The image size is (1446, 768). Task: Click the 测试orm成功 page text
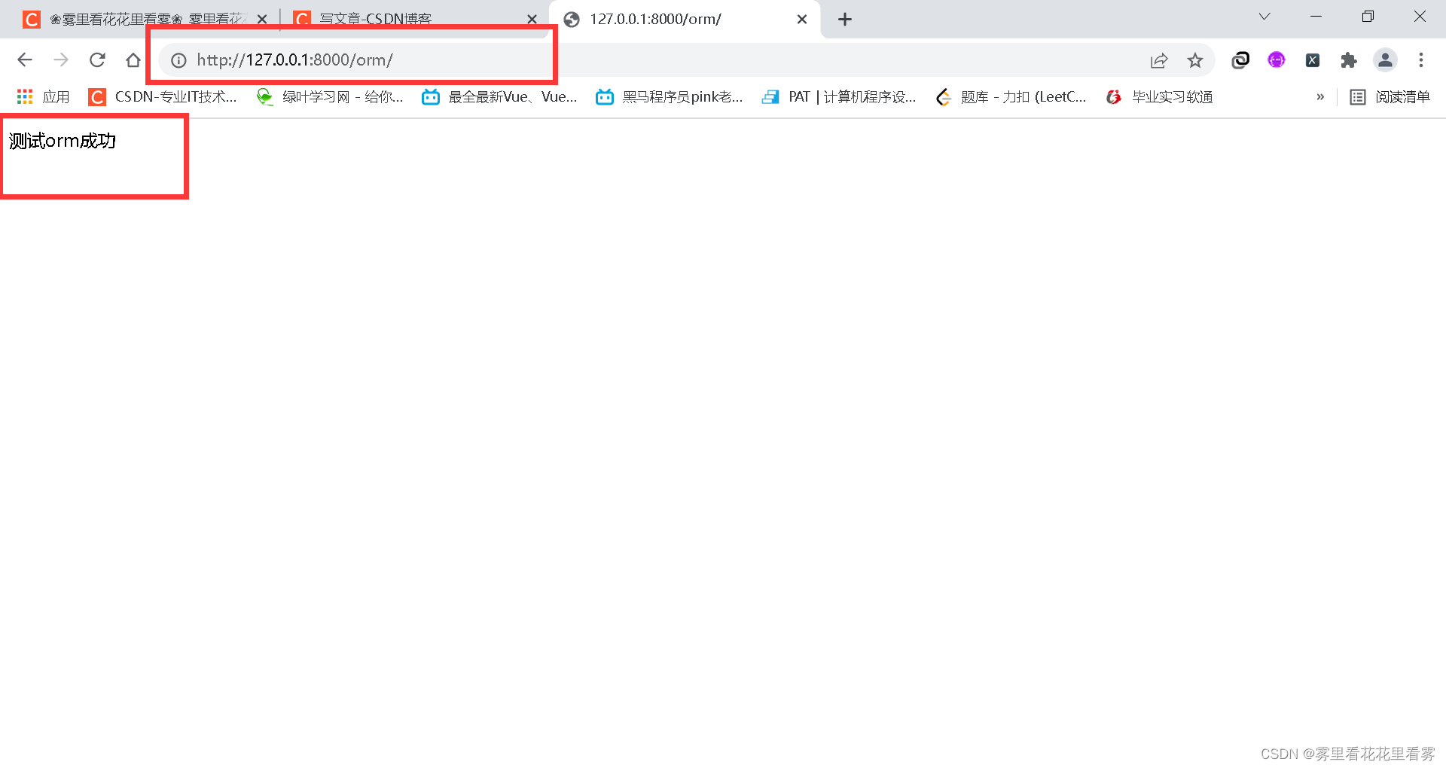[x=63, y=141]
